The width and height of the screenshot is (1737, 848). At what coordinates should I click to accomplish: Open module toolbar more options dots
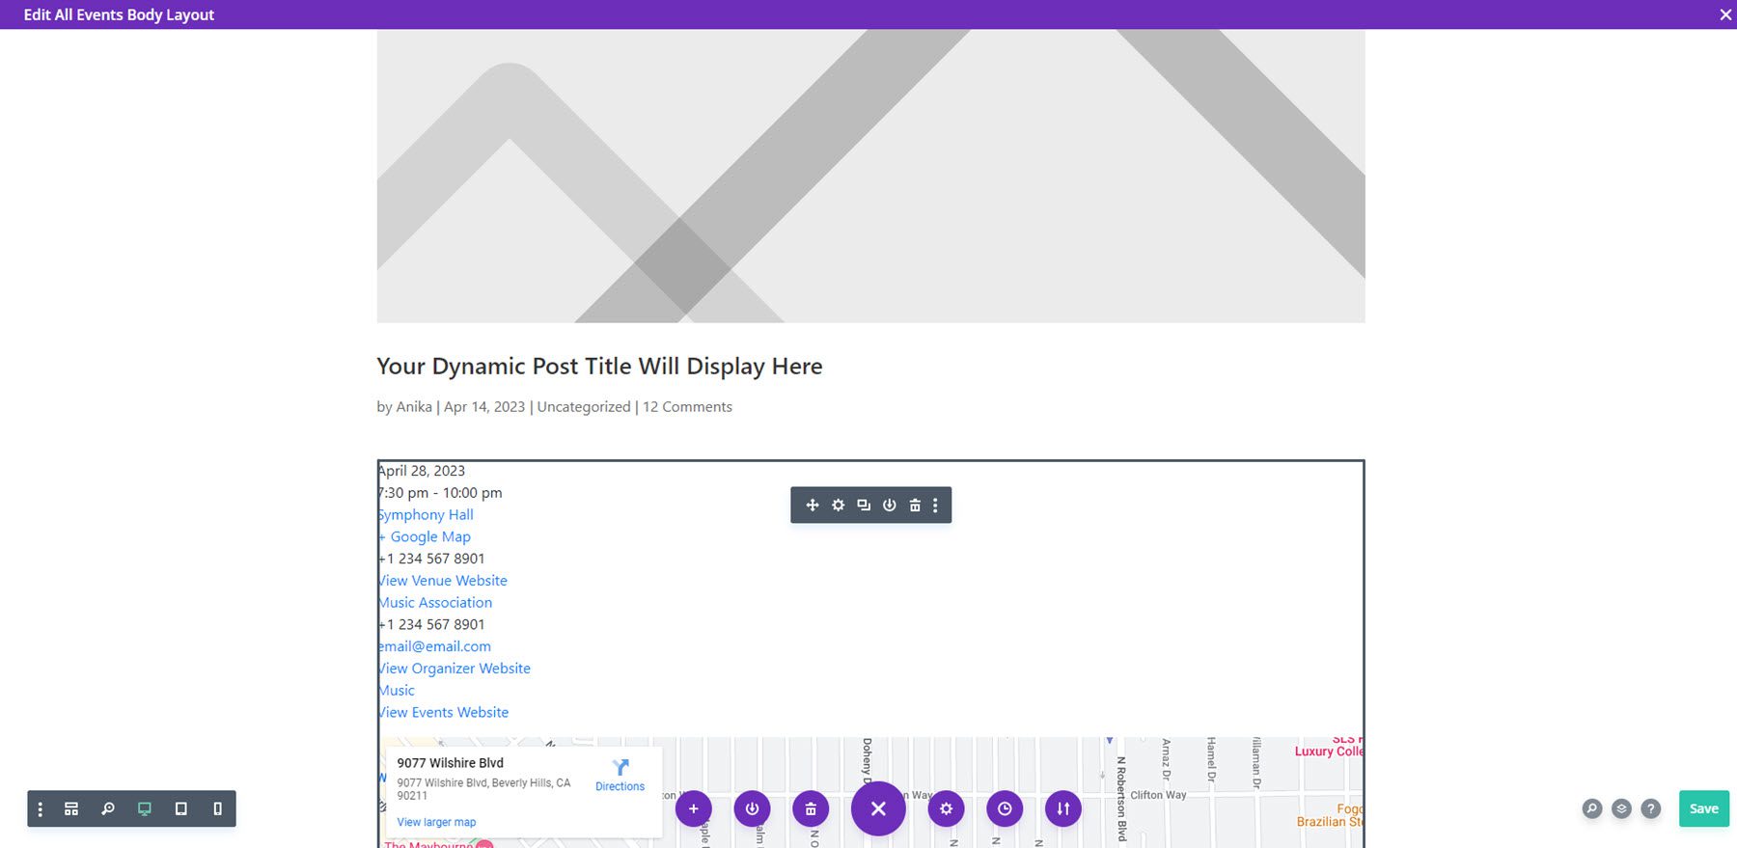pos(935,506)
